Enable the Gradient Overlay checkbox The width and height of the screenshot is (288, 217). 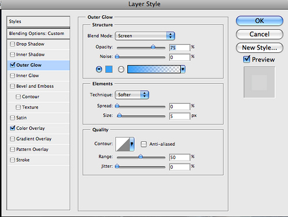point(12,139)
